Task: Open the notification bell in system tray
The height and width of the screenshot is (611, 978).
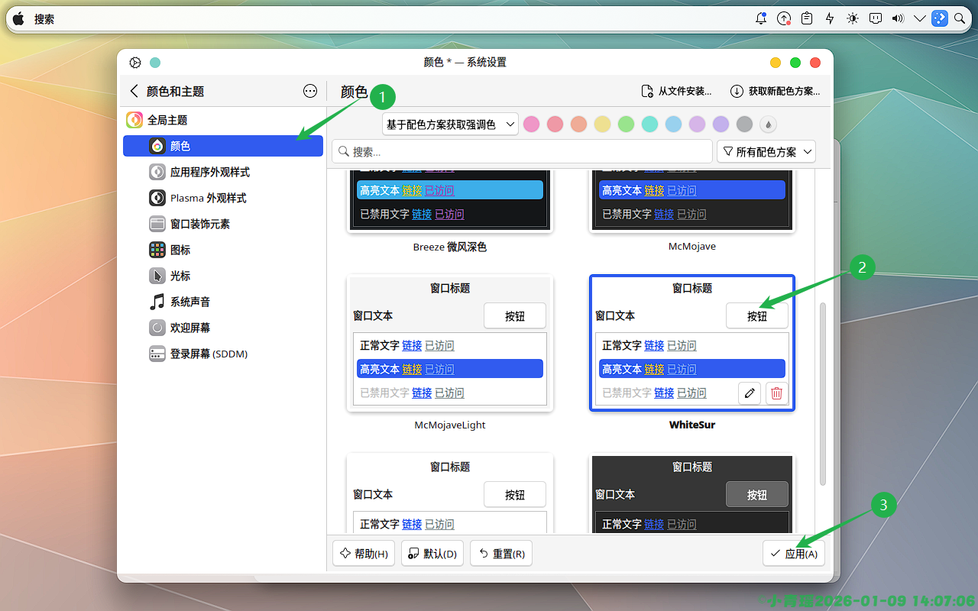Action: (761, 19)
